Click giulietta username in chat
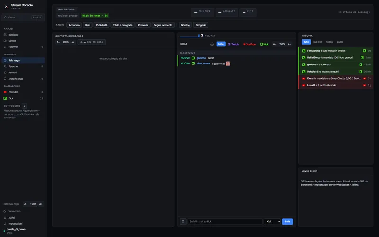This screenshot has height=237, width=379. click(x=201, y=58)
